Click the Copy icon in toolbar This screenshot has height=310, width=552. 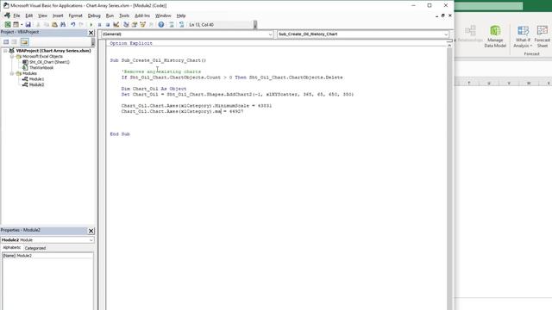tap(46, 25)
